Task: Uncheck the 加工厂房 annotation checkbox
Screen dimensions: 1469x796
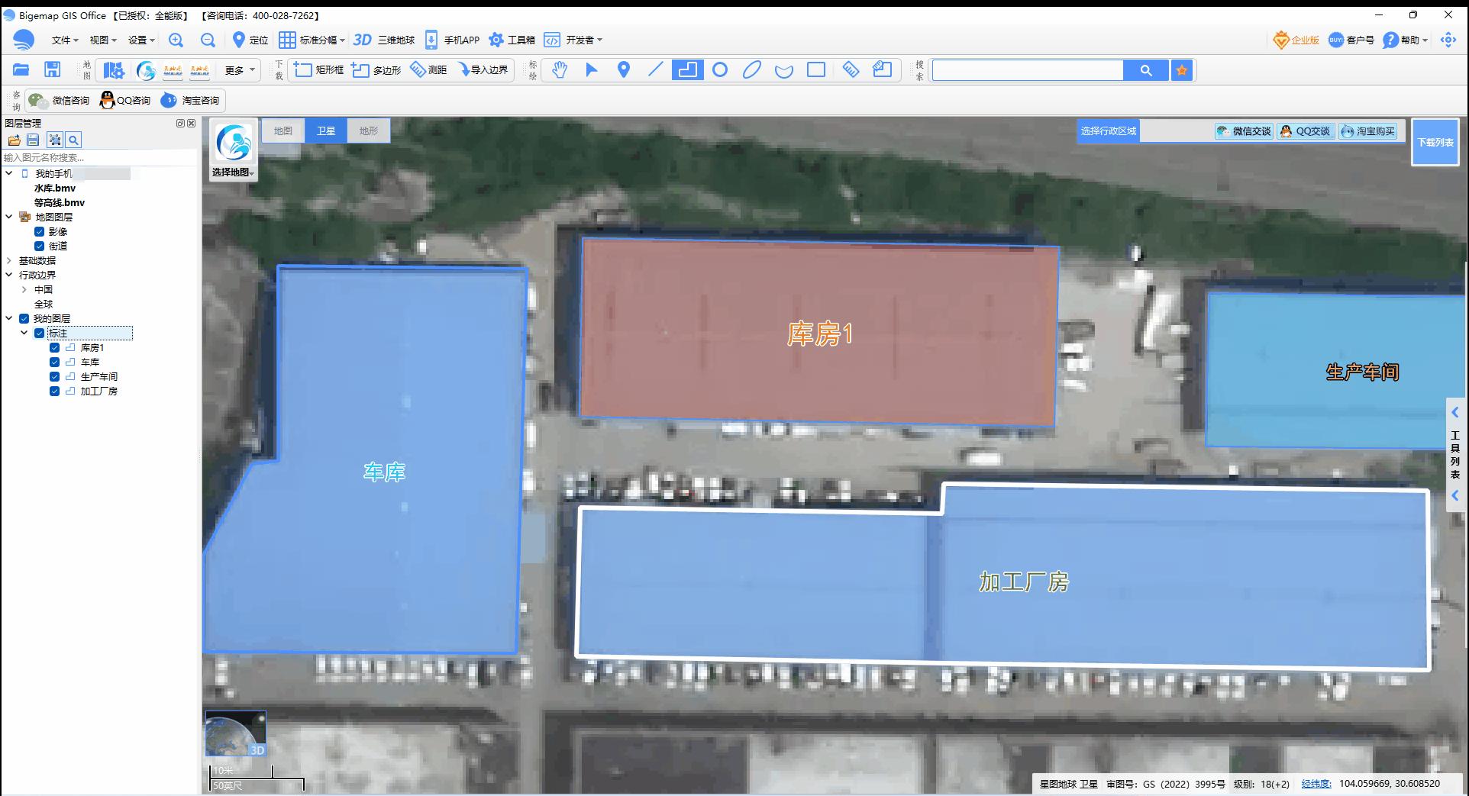Action: point(54,391)
